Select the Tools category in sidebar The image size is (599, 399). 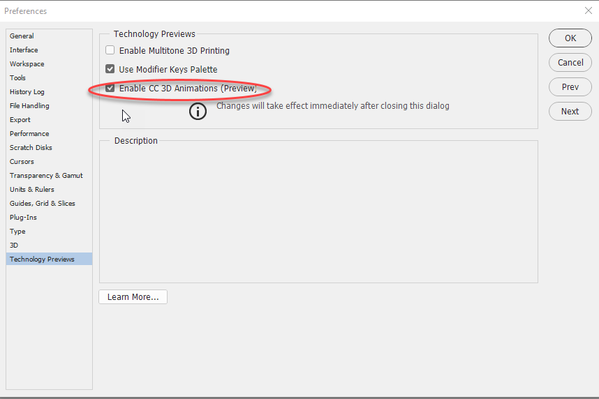click(17, 77)
